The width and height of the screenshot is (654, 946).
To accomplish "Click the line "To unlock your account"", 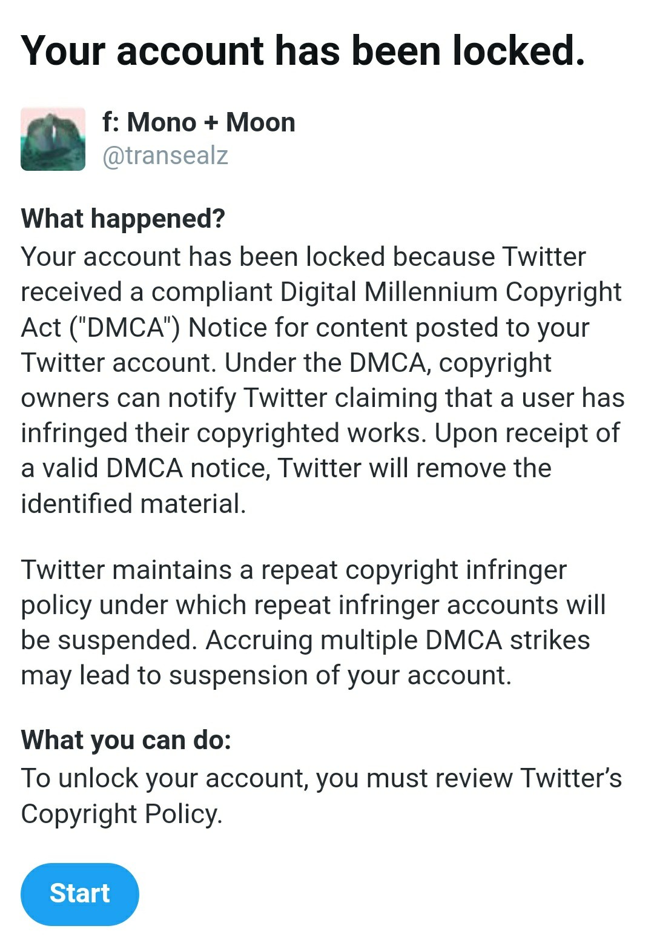I will coord(162,778).
